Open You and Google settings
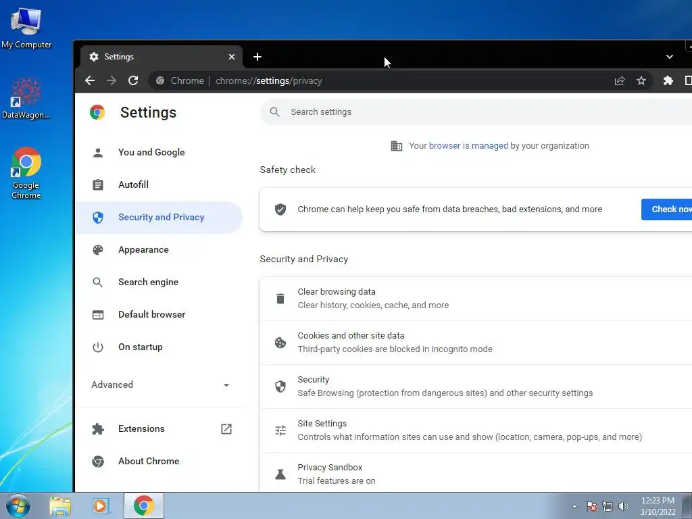 click(159, 153)
